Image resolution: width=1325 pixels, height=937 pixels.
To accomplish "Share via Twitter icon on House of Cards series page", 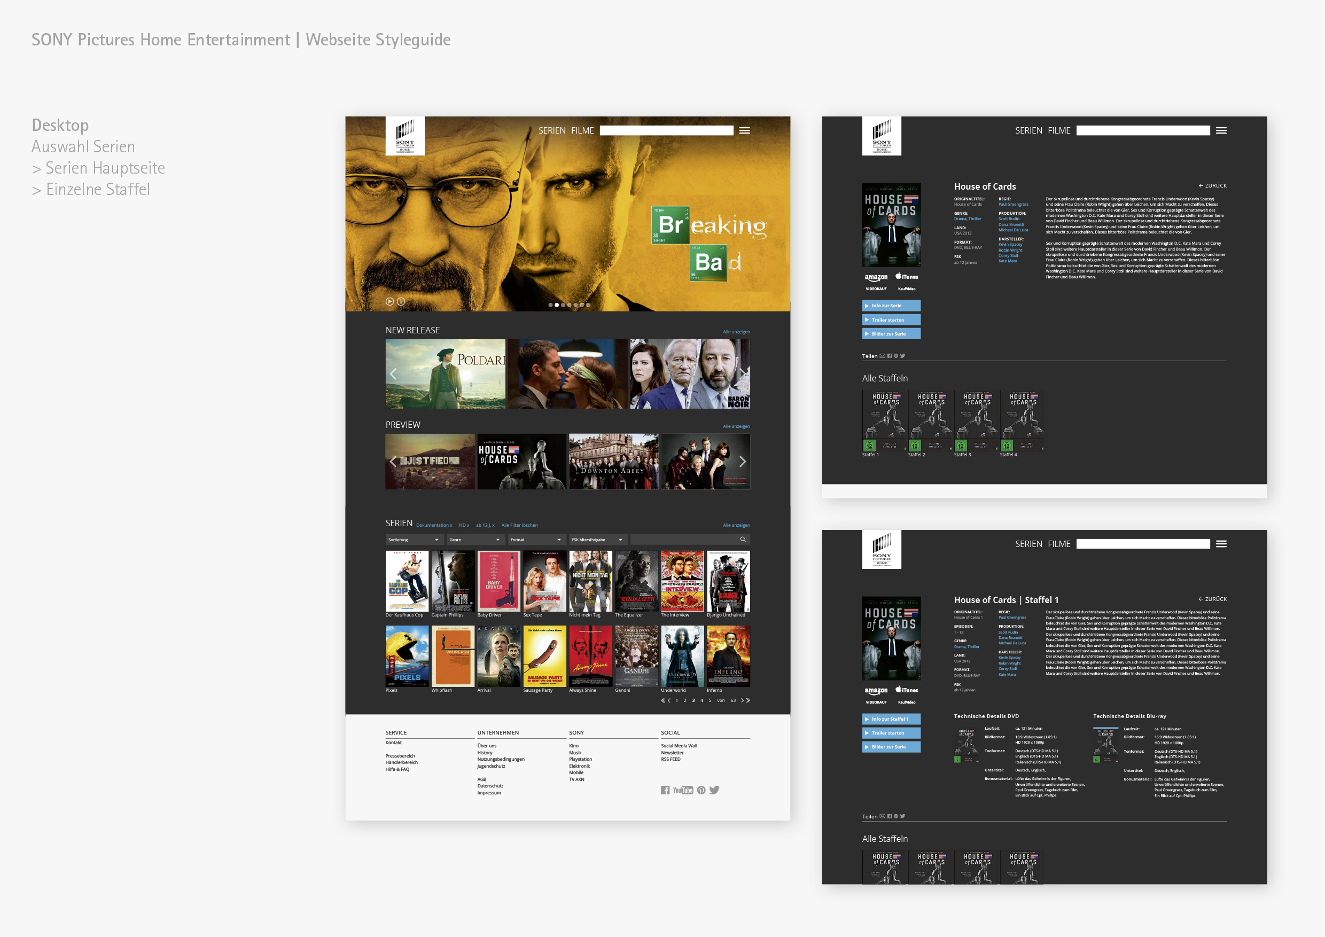I will tap(902, 356).
